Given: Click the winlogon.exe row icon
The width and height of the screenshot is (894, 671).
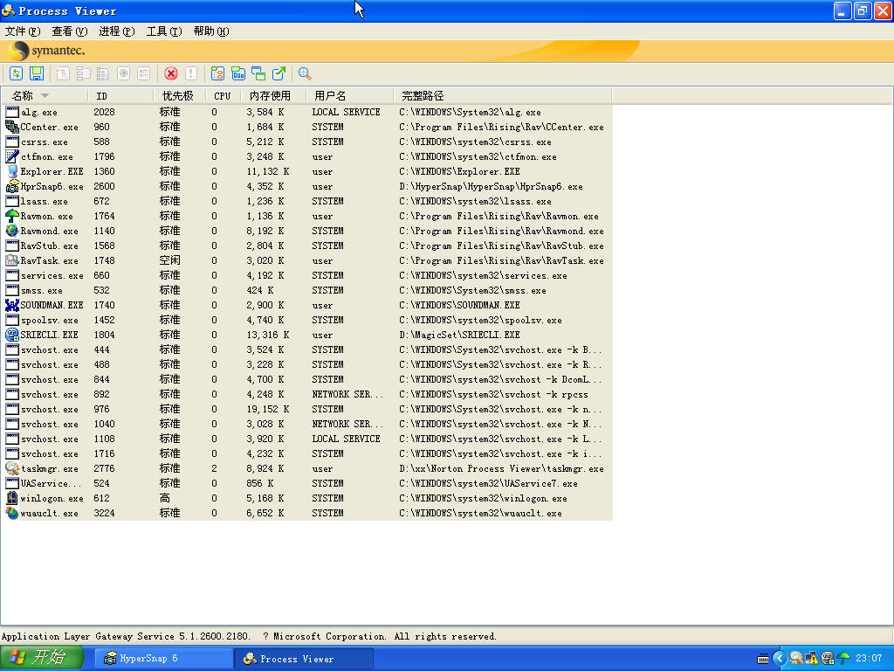Looking at the screenshot, I should 12,497.
